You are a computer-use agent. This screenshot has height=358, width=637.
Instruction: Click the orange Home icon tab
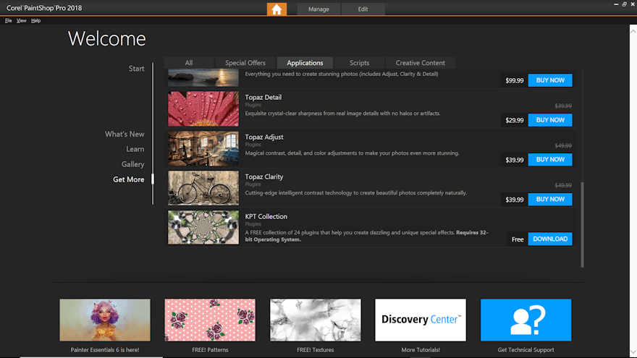(x=277, y=9)
